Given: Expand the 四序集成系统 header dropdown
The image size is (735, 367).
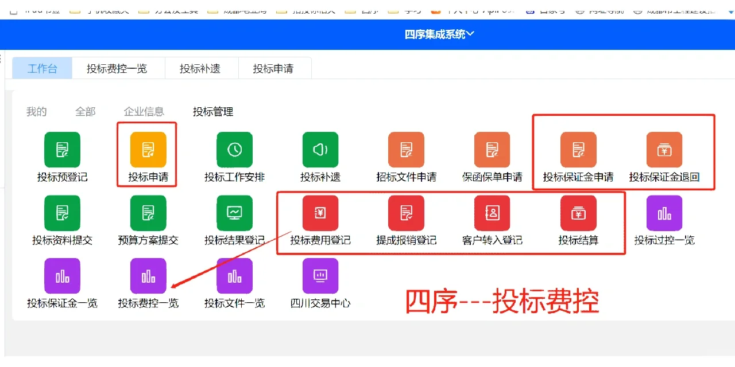Looking at the screenshot, I should coord(439,33).
